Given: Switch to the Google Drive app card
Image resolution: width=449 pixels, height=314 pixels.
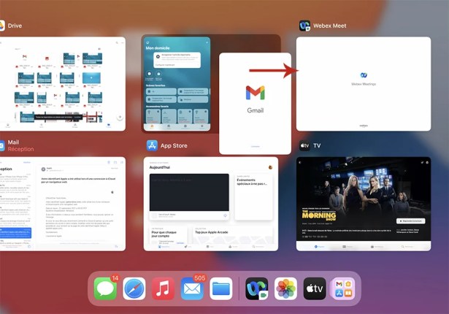Looking at the screenshot, I should (61, 84).
